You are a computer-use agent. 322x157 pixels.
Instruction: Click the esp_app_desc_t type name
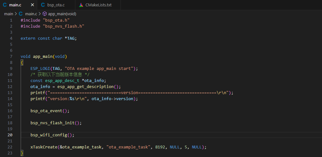(x=62, y=81)
